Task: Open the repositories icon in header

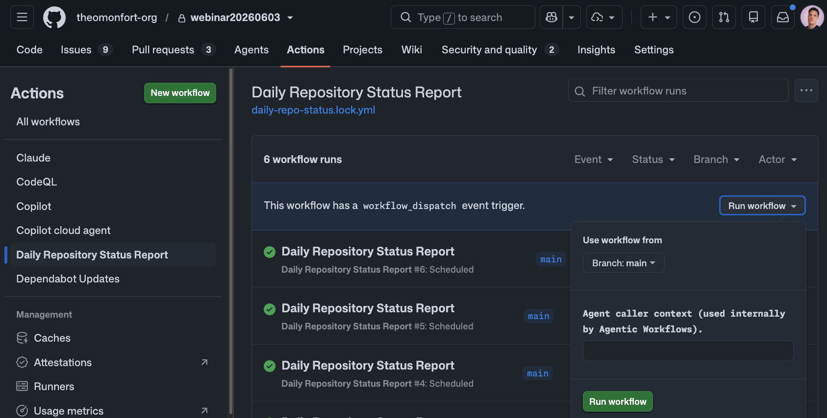Action: (x=753, y=17)
